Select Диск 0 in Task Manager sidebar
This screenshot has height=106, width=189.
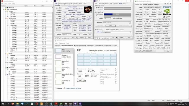coord(64,63)
